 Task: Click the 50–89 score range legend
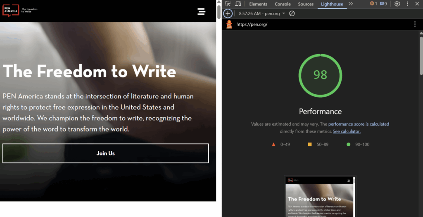click(x=318, y=144)
